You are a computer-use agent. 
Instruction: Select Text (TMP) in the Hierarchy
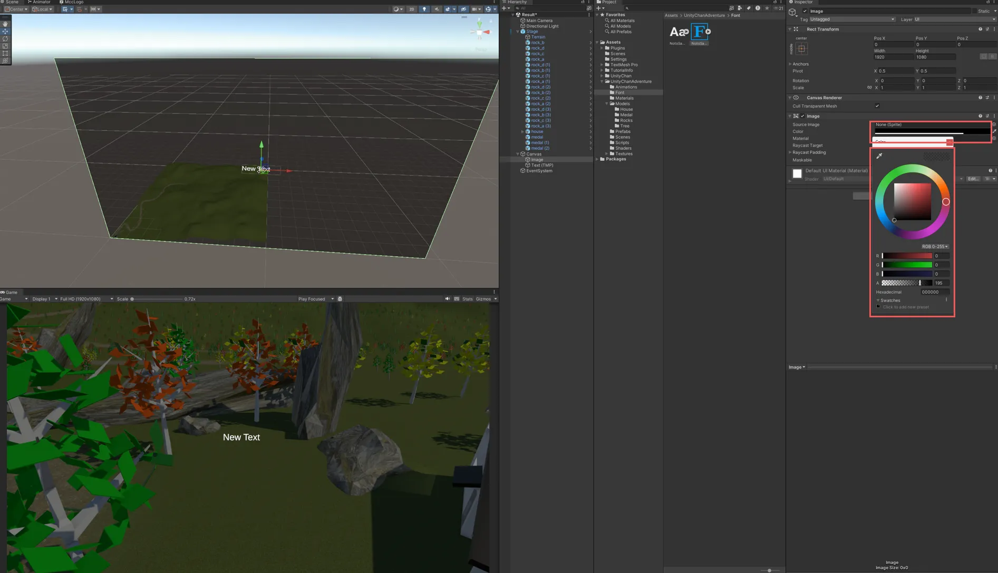coord(542,165)
